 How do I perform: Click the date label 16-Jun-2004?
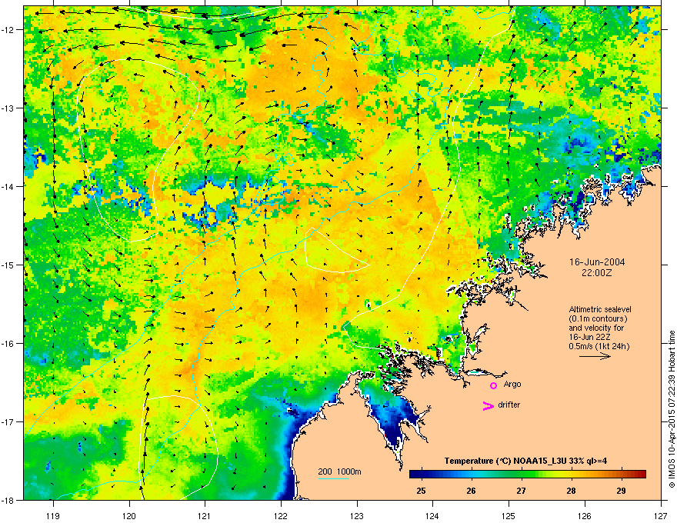point(597,262)
